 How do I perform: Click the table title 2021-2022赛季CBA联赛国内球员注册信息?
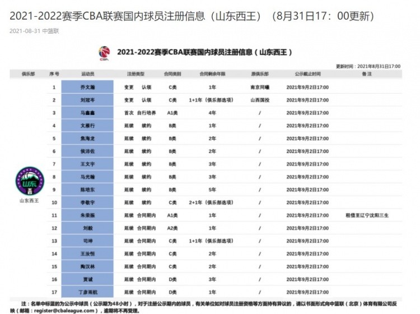coord(204,52)
